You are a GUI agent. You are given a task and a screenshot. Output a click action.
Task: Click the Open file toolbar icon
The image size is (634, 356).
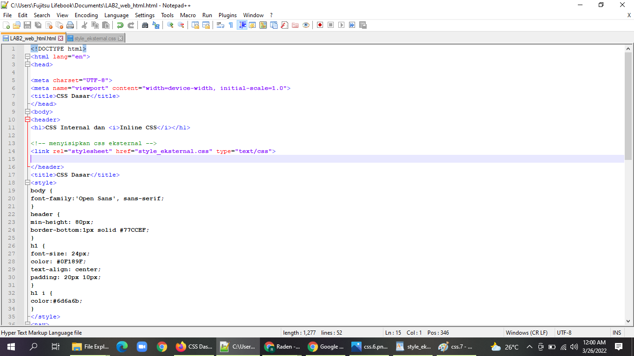17,25
